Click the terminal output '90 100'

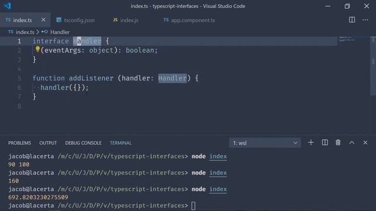19,165
